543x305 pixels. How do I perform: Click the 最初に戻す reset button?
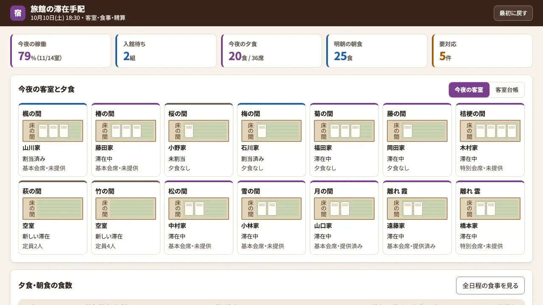[513, 13]
